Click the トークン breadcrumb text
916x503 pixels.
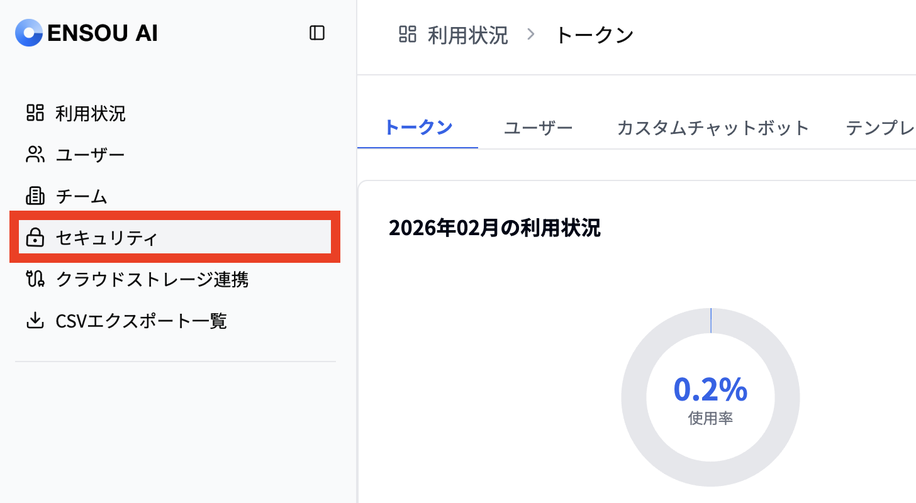(x=595, y=35)
